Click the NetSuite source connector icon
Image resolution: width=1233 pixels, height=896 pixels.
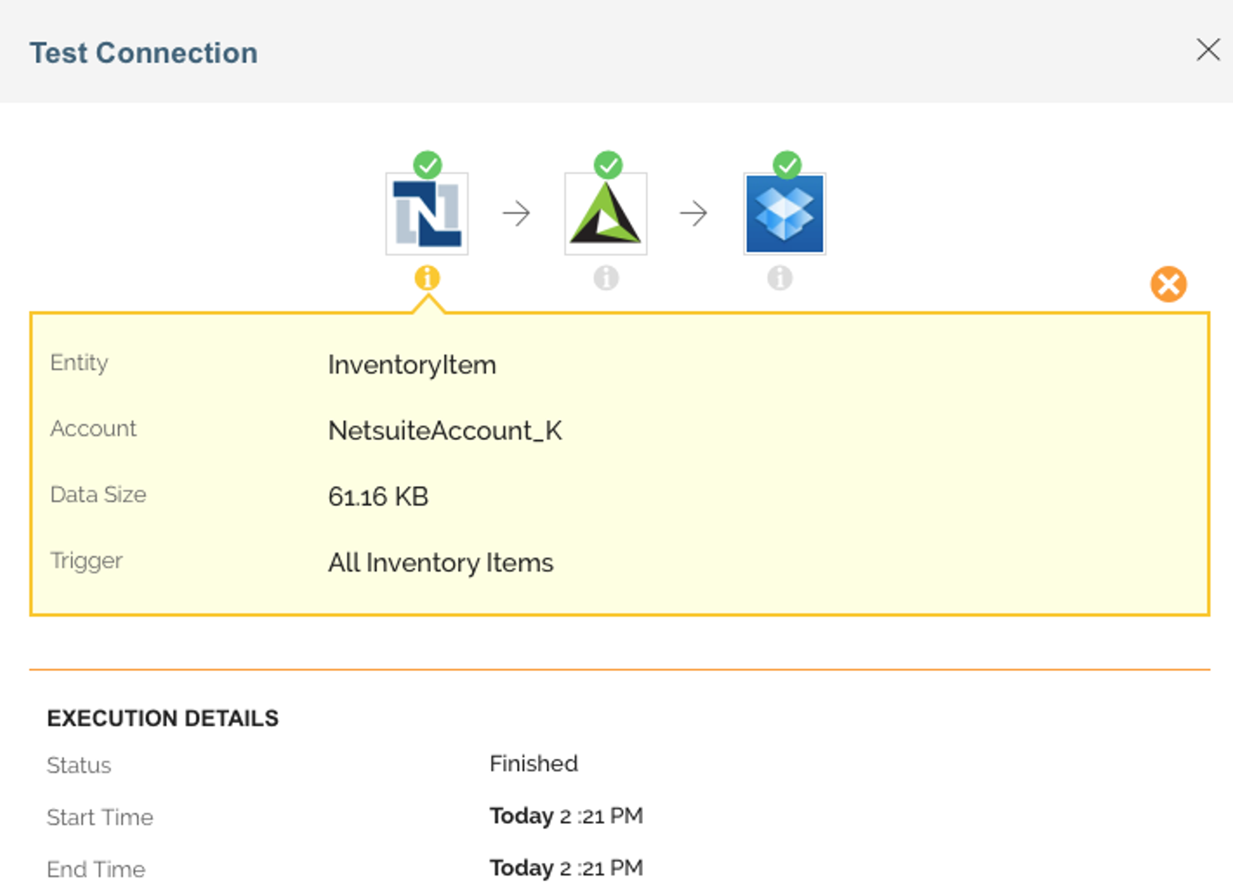click(427, 213)
